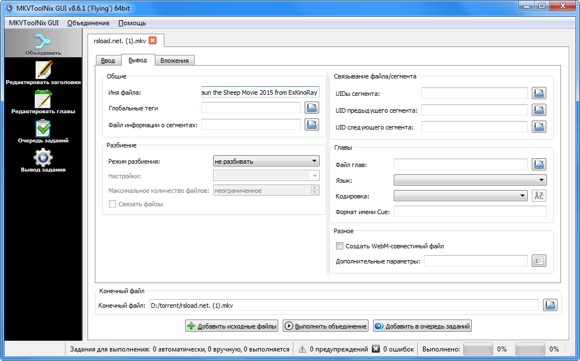Screen dimensions: 580x361
Task: Open the Режим разбиения dropdown
Action: (x=266, y=161)
